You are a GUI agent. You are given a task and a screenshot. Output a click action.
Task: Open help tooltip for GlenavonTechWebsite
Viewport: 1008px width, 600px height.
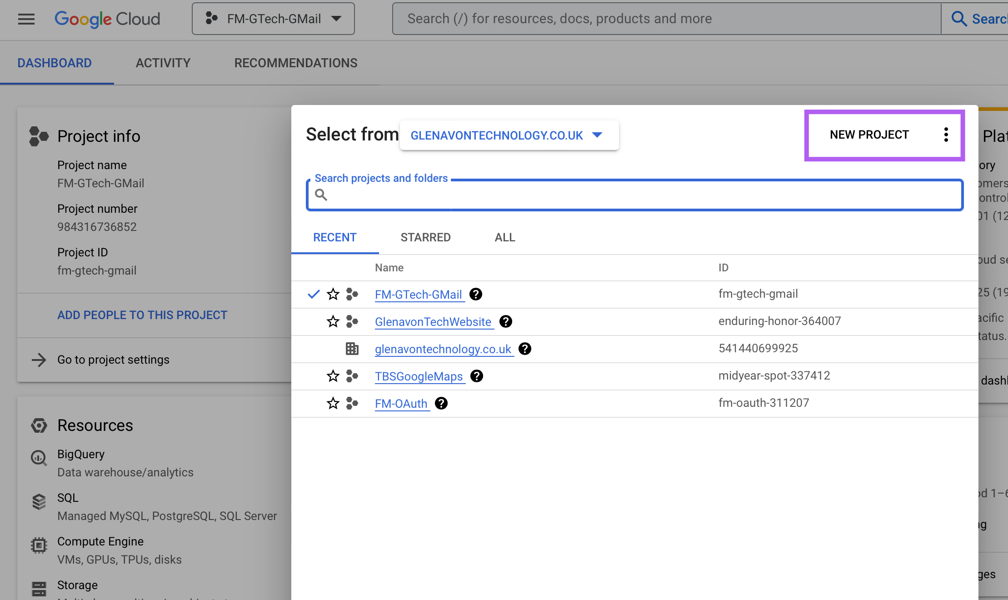tap(506, 321)
